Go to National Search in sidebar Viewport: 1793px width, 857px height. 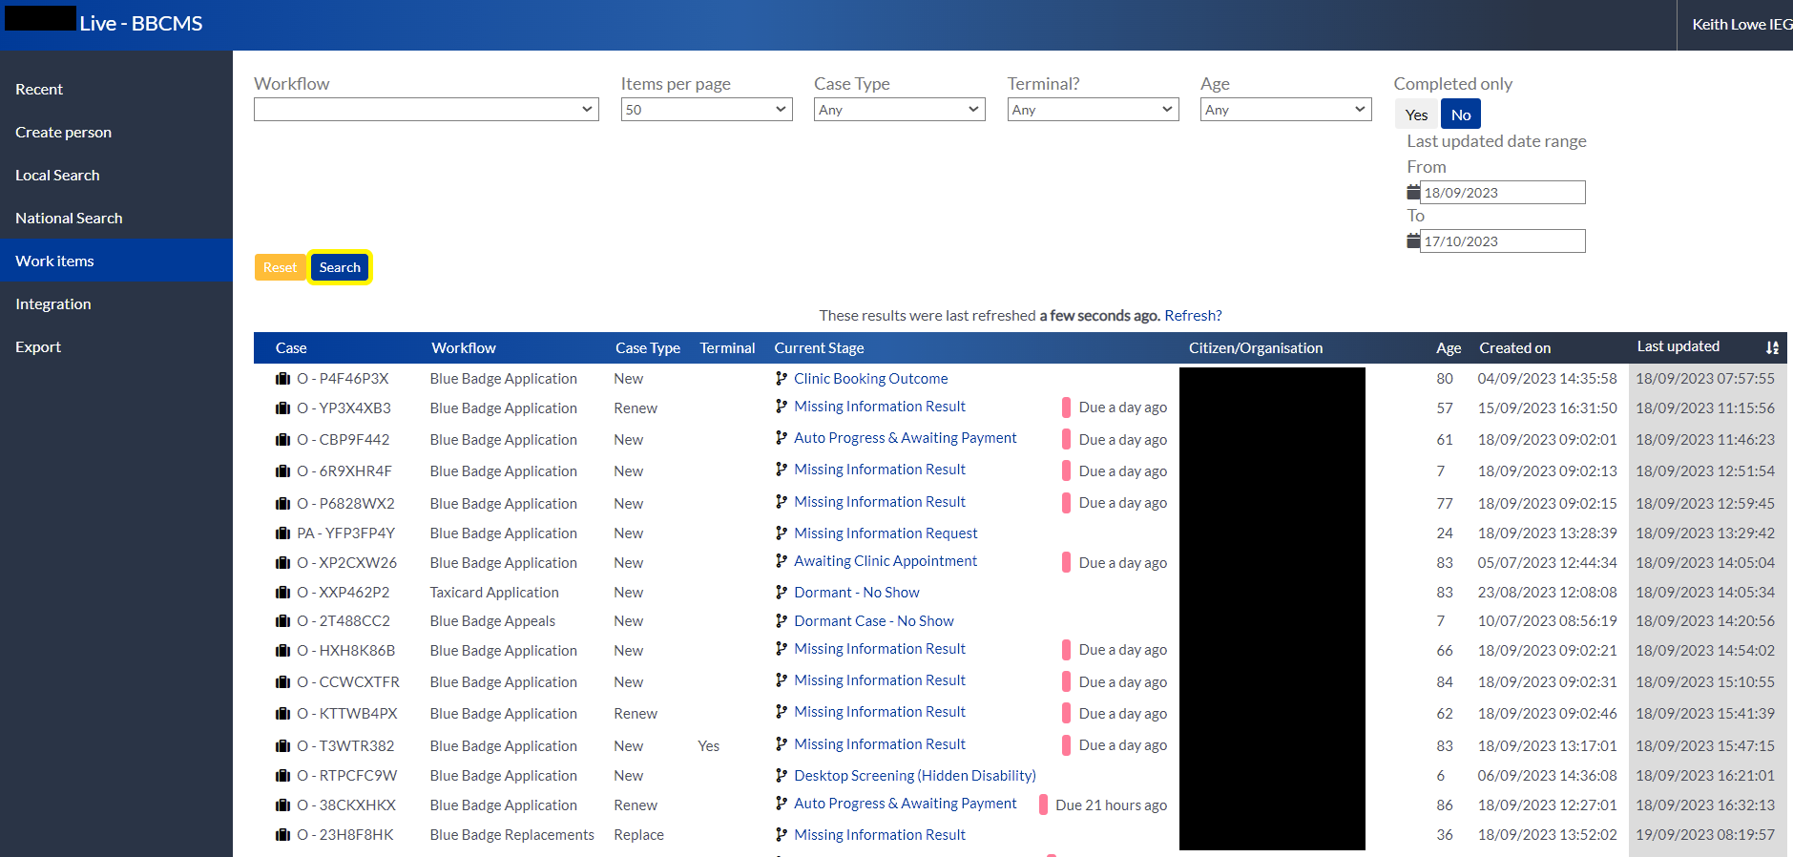(69, 219)
